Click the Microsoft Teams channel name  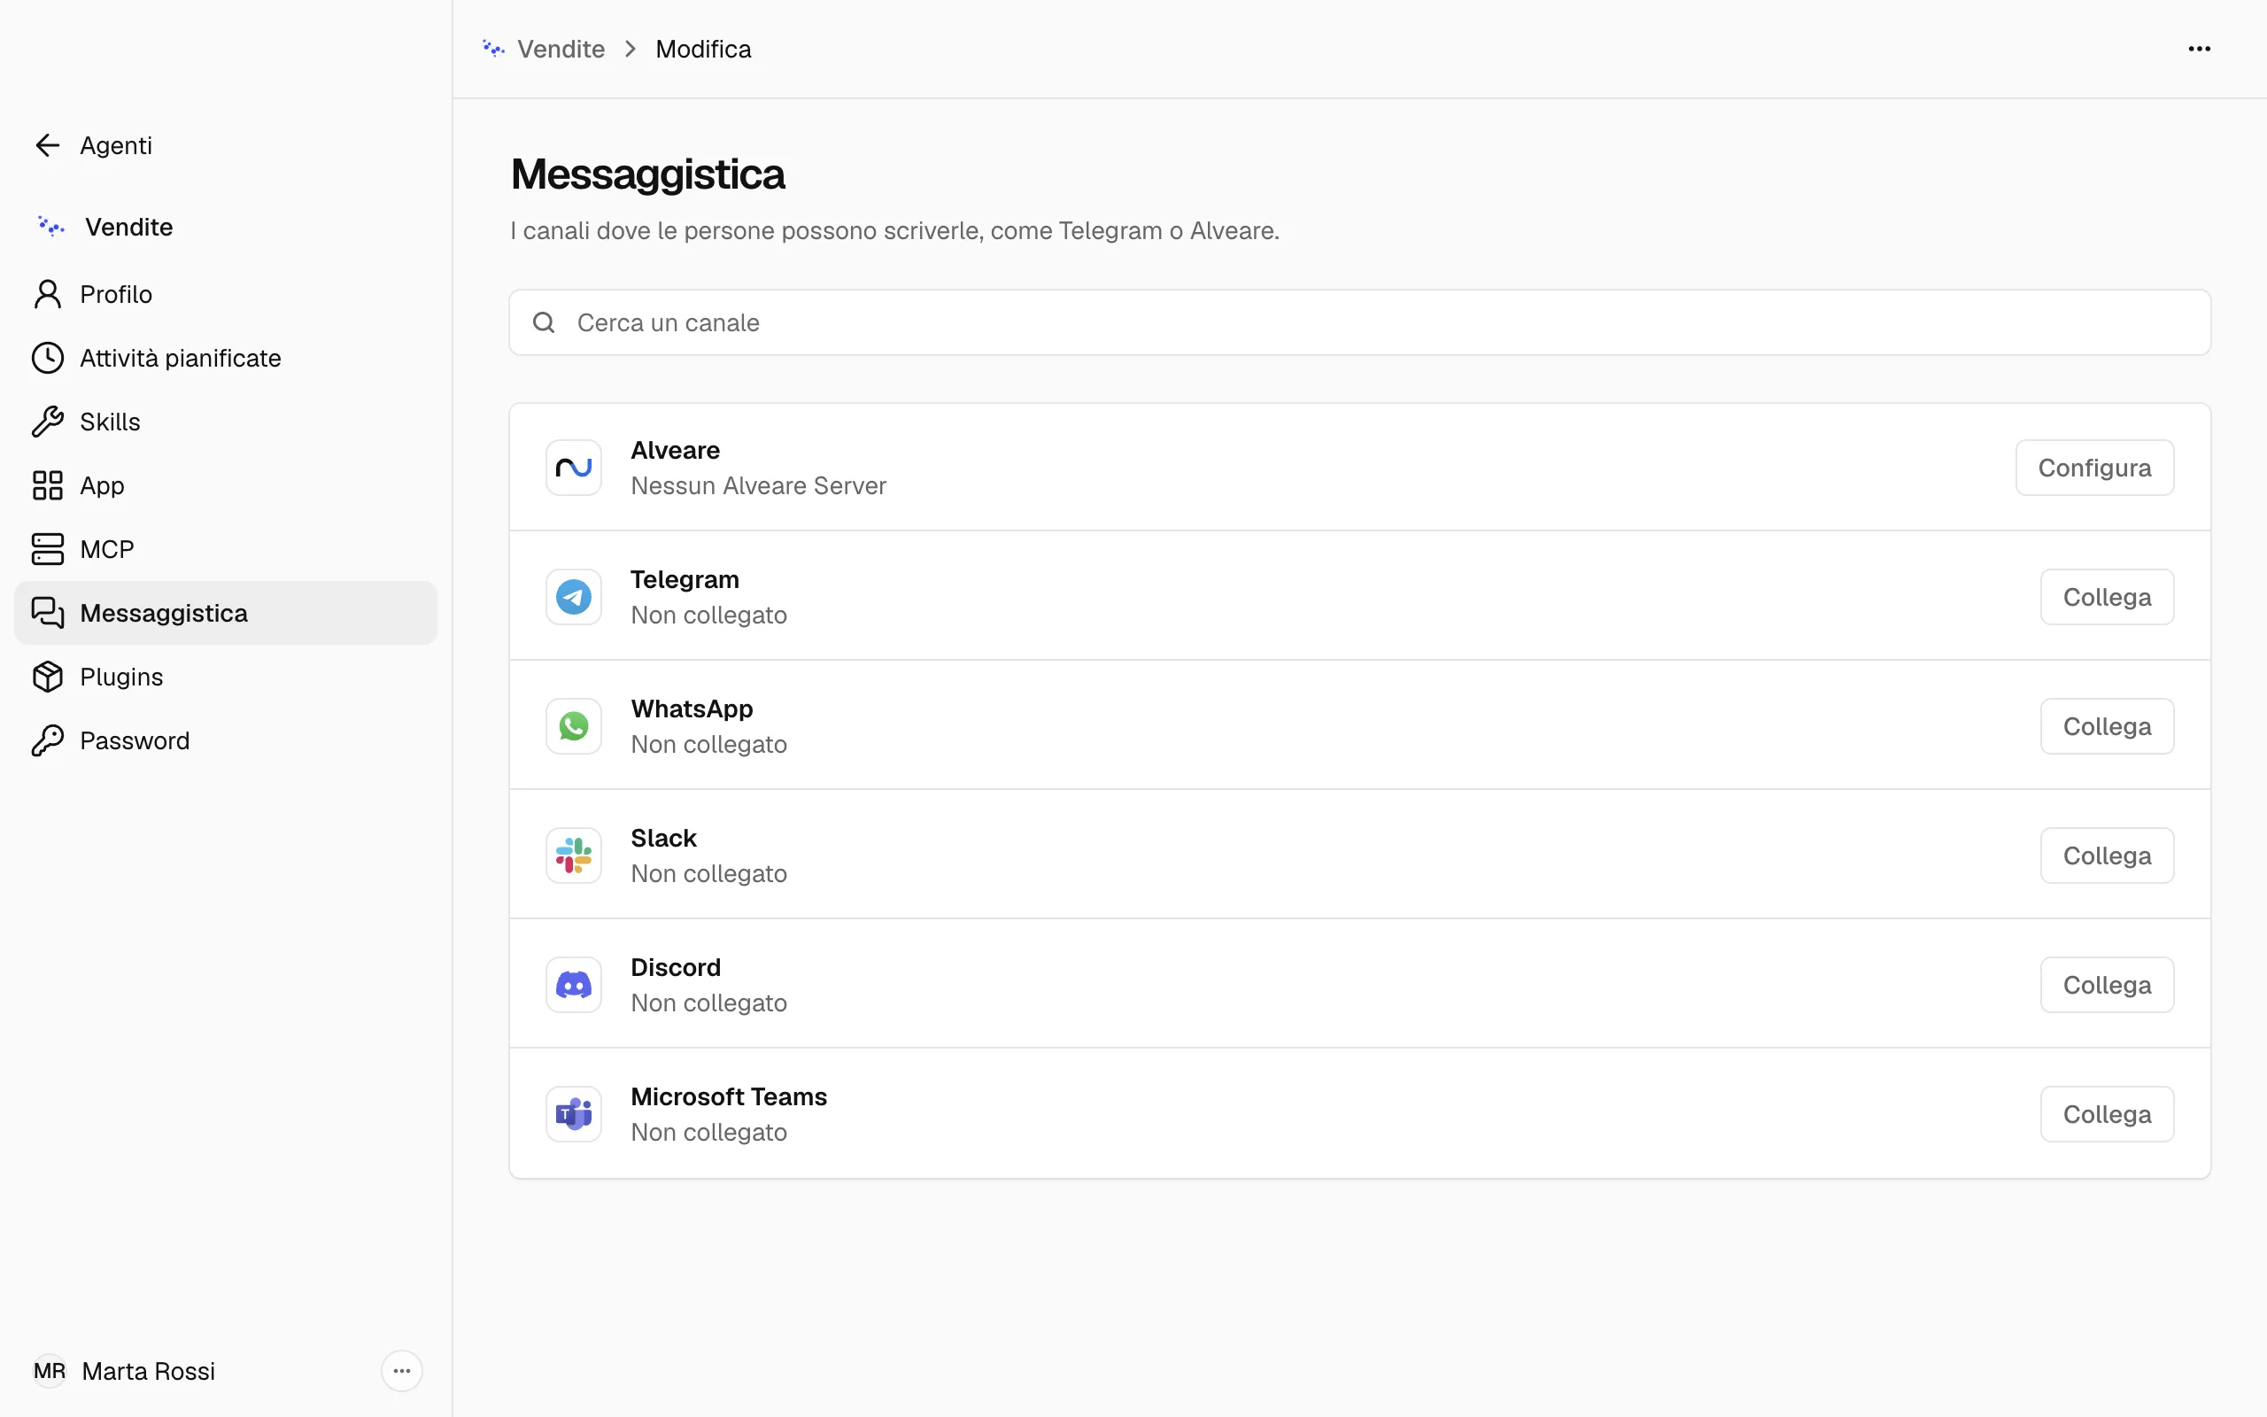[x=729, y=1096]
